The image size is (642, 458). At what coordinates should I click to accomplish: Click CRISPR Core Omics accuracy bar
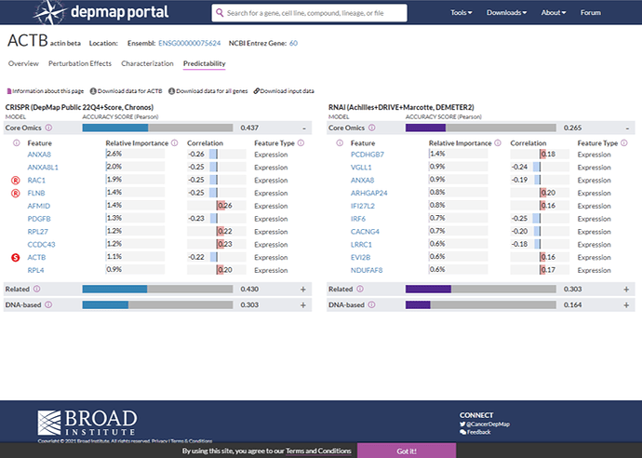pyautogui.click(x=157, y=128)
